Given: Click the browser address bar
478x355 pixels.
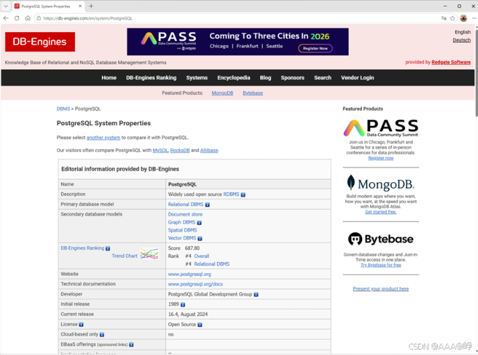Looking at the screenshot, I should click(238, 18).
